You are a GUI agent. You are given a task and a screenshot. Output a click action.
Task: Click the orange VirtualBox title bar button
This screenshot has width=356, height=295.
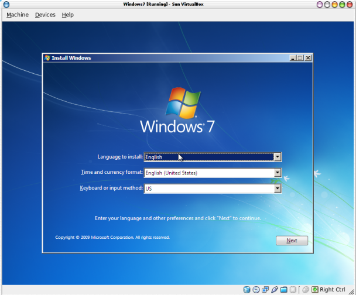335,4
